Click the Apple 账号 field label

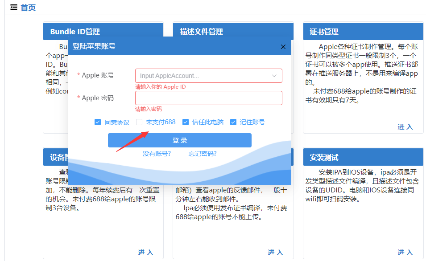point(98,75)
